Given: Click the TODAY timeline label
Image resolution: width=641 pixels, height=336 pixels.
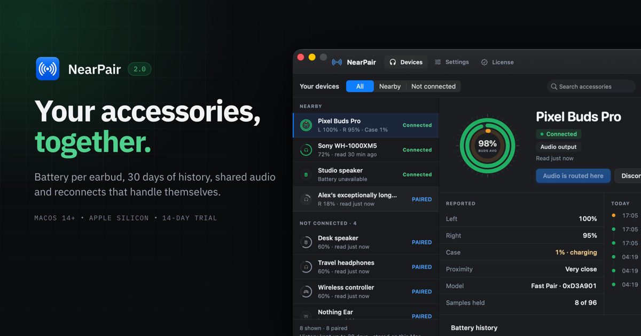Looking at the screenshot, I should click(620, 203).
